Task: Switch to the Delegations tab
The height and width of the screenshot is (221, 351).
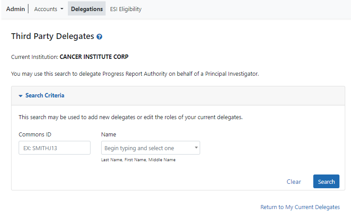Action: (87, 9)
